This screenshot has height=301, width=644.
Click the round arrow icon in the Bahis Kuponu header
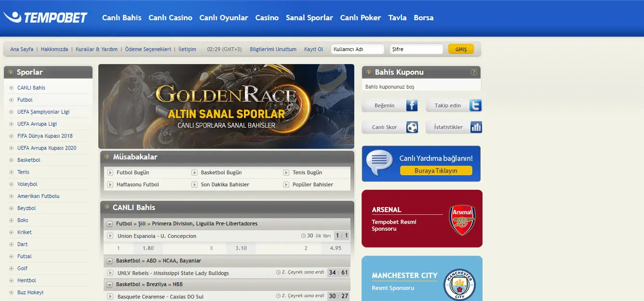click(x=369, y=72)
